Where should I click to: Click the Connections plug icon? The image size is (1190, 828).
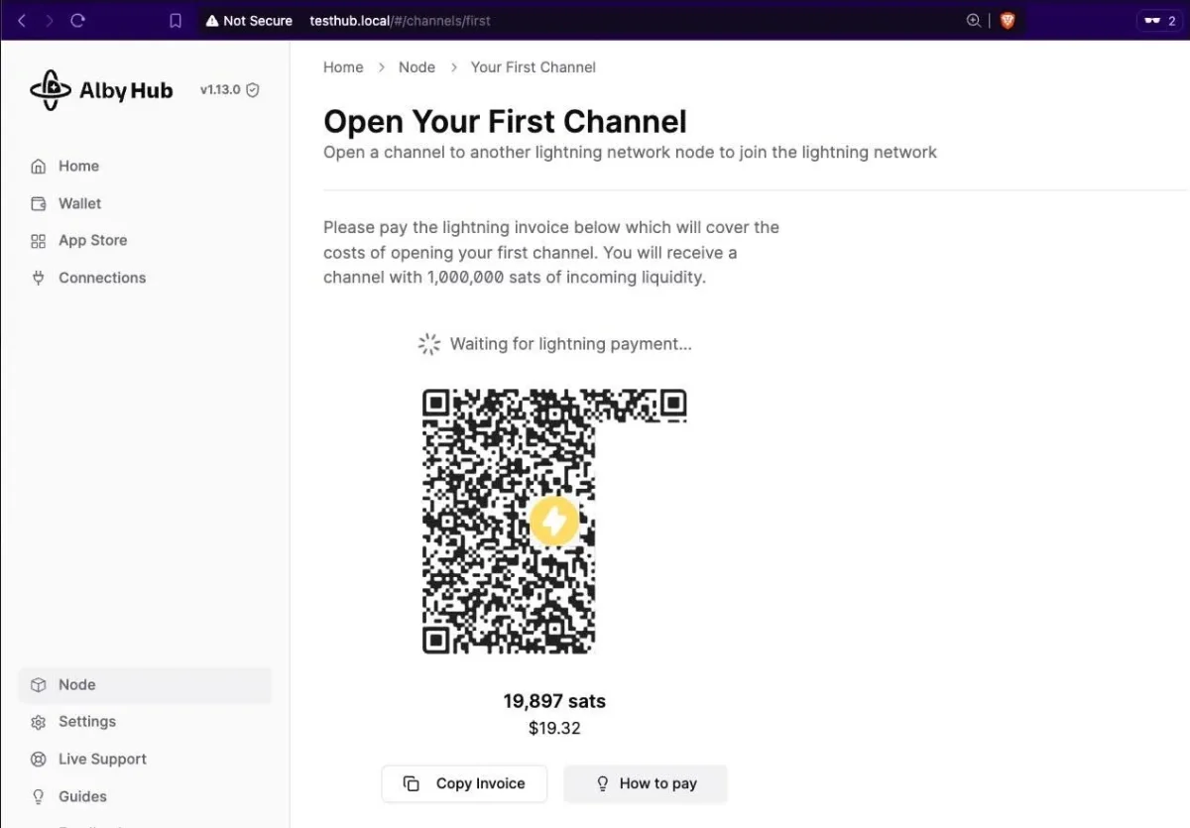click(39, 278)
